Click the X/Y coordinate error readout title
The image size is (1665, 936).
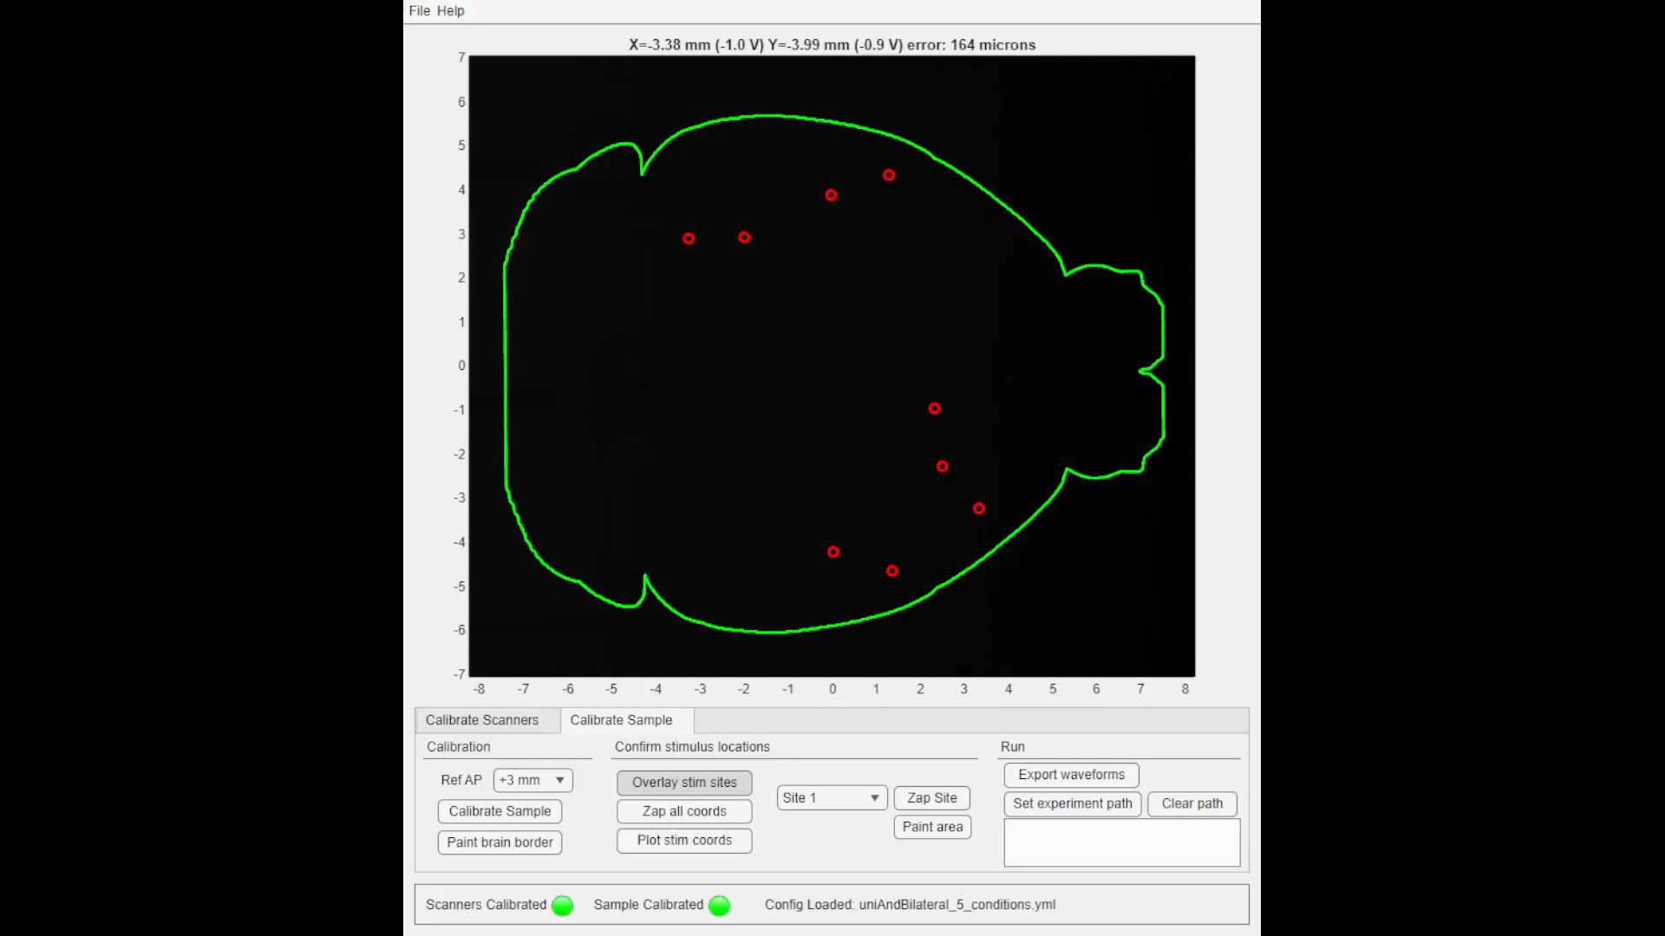click(x=832, y=45)
